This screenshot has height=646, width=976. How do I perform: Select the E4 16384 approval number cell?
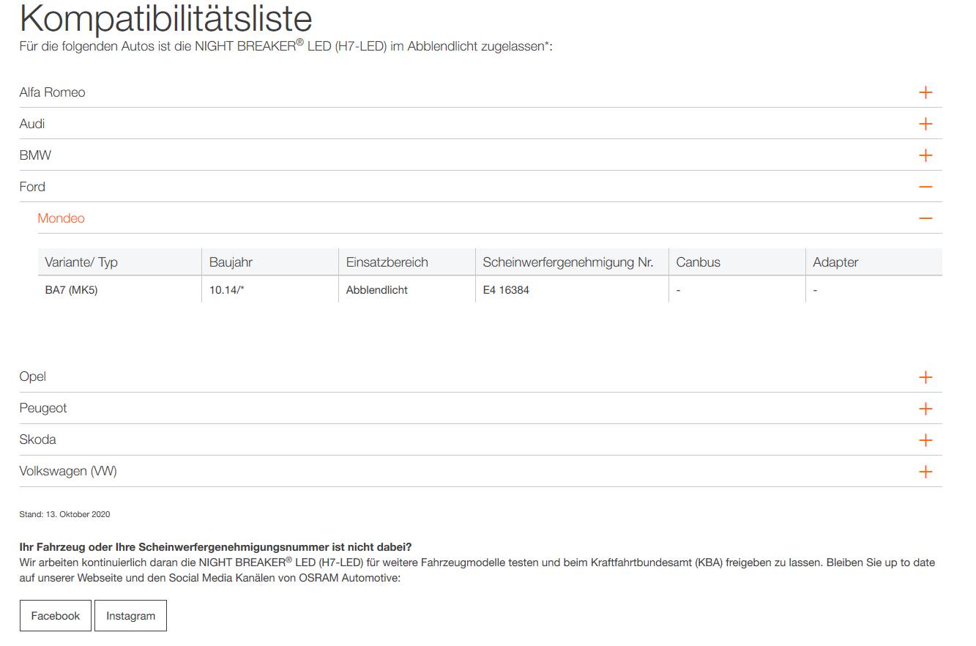point(506,290)
